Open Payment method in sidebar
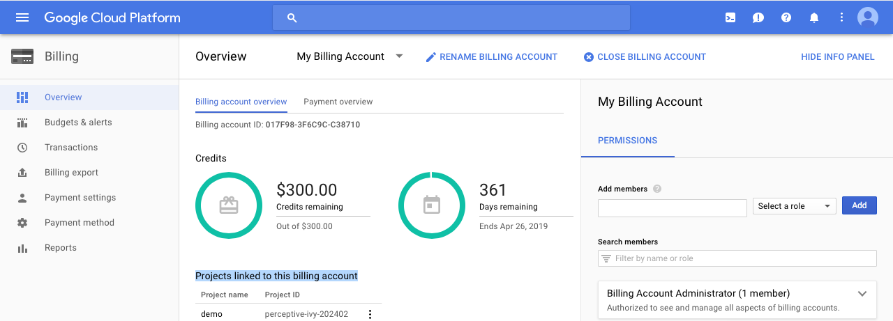Screen dimensions: 893x321 (80, 223)
